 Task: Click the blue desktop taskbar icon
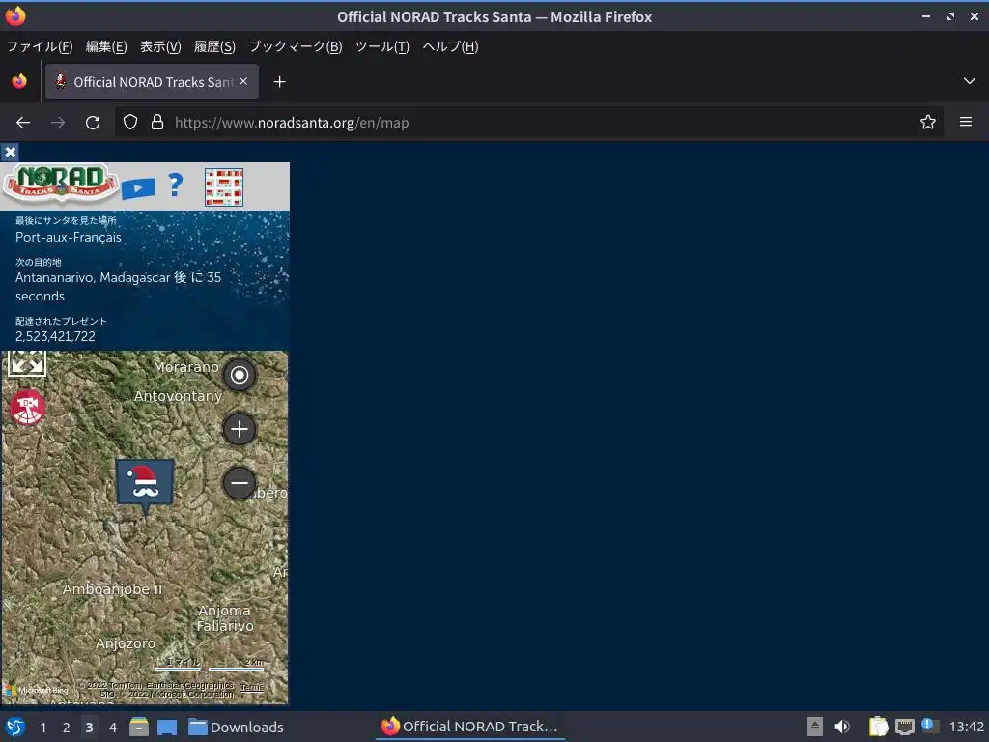(167, 727)
